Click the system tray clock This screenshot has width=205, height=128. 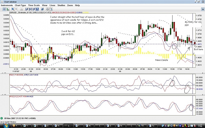tap(200, 126)
